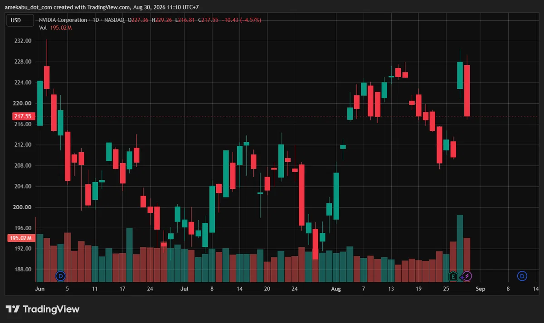Click the change value −10.43 (−4.57%)
The height and width of the screenshot is (323, 544).
click(241, 20)
